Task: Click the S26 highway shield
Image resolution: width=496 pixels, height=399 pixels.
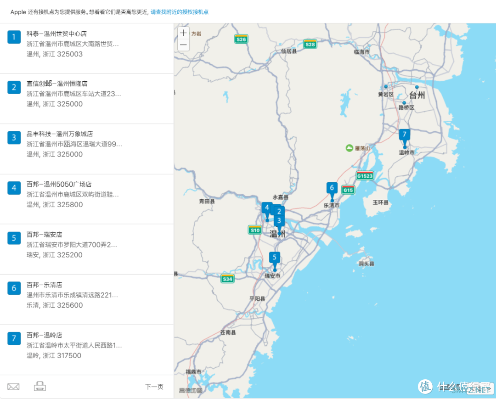Action: pyautogui.click(x=241, y=39)
